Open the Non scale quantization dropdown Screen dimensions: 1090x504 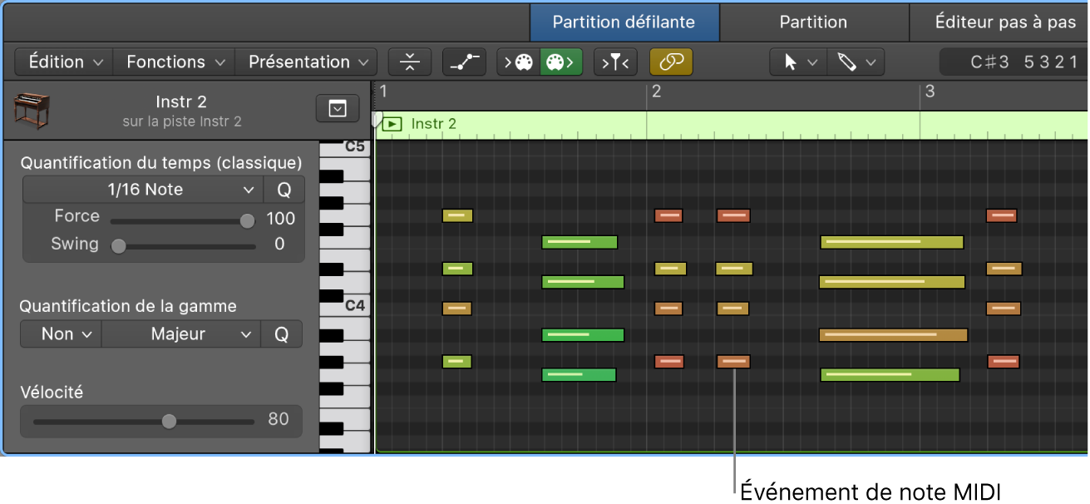59,334
